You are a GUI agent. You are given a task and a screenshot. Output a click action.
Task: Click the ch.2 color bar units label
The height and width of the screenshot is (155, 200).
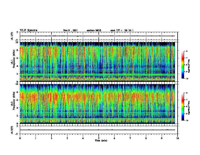[189, 108]
